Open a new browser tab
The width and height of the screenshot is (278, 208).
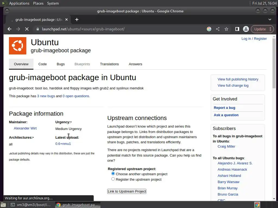[77, 19]
